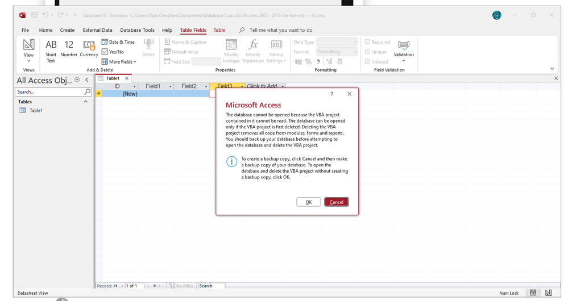Toggle the Yes/No field checkbox
The height and width of the screenshot is (301, 568).
pyautogui.click(x=105, y=52)
